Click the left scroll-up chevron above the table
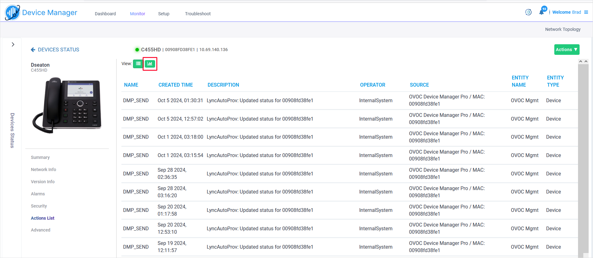Viewport: 593px width, 258px height. (581, 61)
